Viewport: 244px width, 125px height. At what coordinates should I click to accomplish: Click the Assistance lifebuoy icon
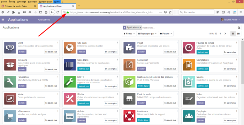(129, 116)
